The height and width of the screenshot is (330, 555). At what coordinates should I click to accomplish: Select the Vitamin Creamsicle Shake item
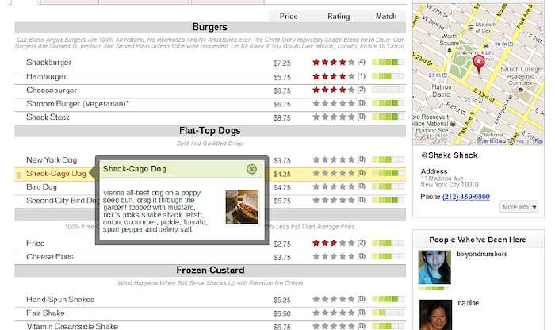pos(72,326)
